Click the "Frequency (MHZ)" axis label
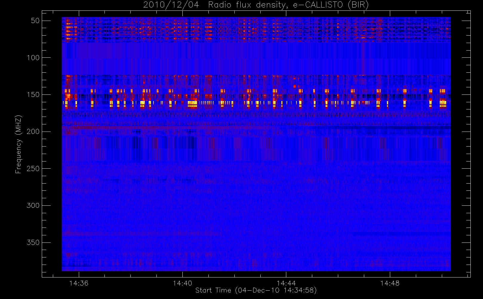 [19, 144]
